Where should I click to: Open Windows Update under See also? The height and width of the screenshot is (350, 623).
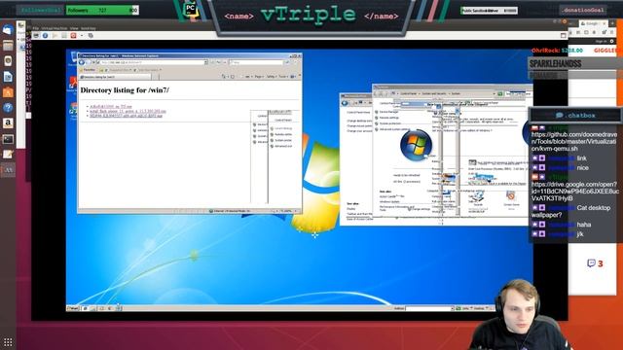389,201
